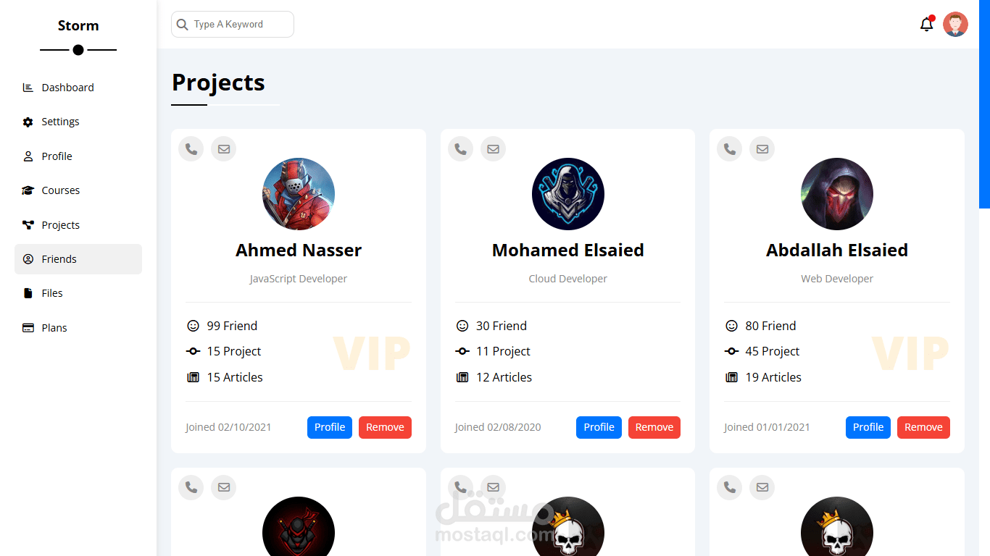This screenshot has width=990, height=556.
Task: Click the Type A Keyword search field
Action: [x=239, y=25]
